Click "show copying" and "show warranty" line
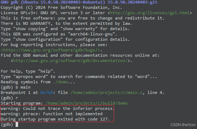Screen dimensions: 197x129 (x=65, y=29)
